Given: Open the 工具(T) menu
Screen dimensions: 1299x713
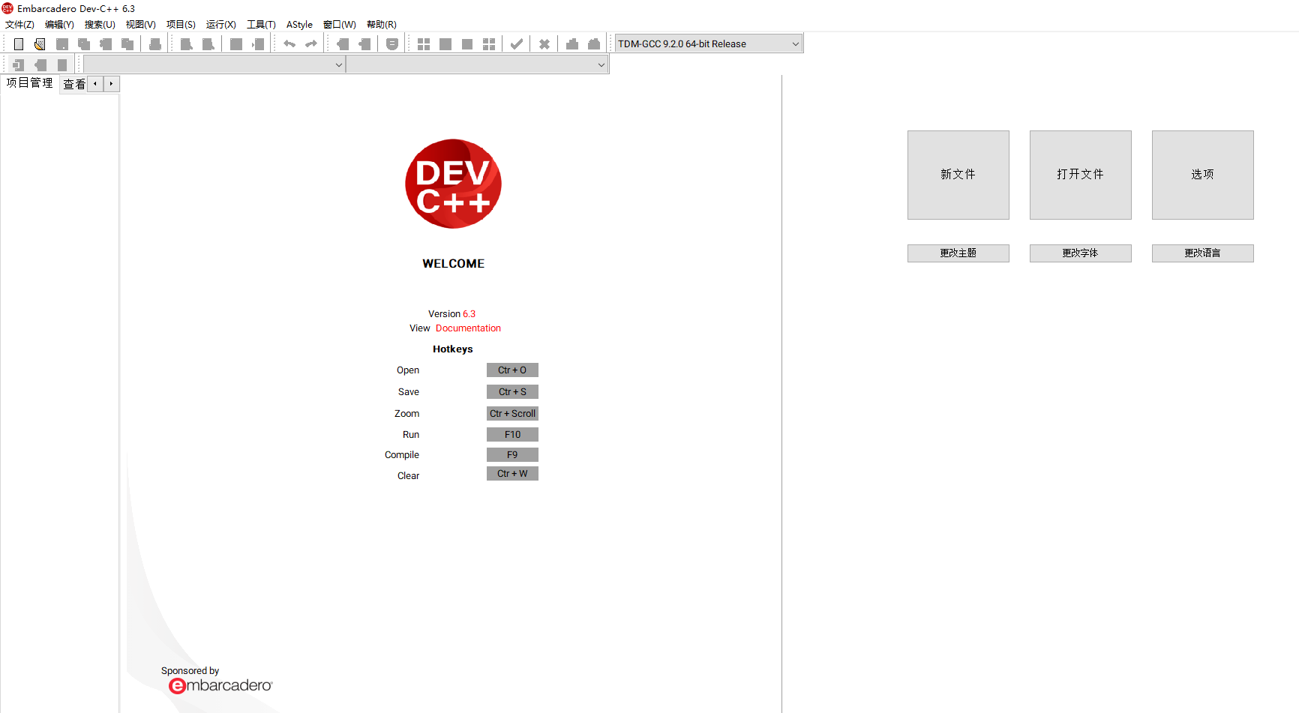Looking at the screenshot, I should coord(261,25).
